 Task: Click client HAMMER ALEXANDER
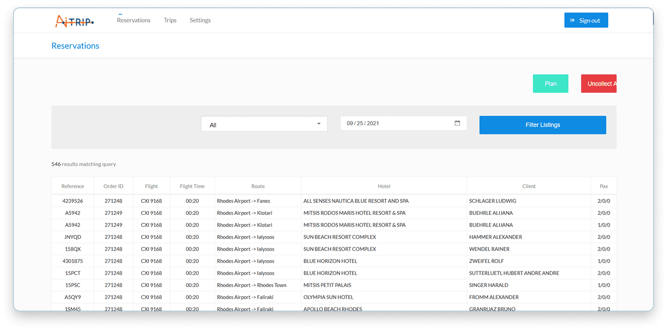coord(495,237)
